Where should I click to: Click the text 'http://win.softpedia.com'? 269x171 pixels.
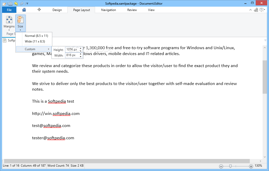[x=56, y=114]
